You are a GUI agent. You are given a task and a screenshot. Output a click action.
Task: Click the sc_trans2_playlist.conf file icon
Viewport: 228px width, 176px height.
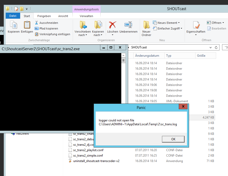pyautogui.click(x=70, y=150)
